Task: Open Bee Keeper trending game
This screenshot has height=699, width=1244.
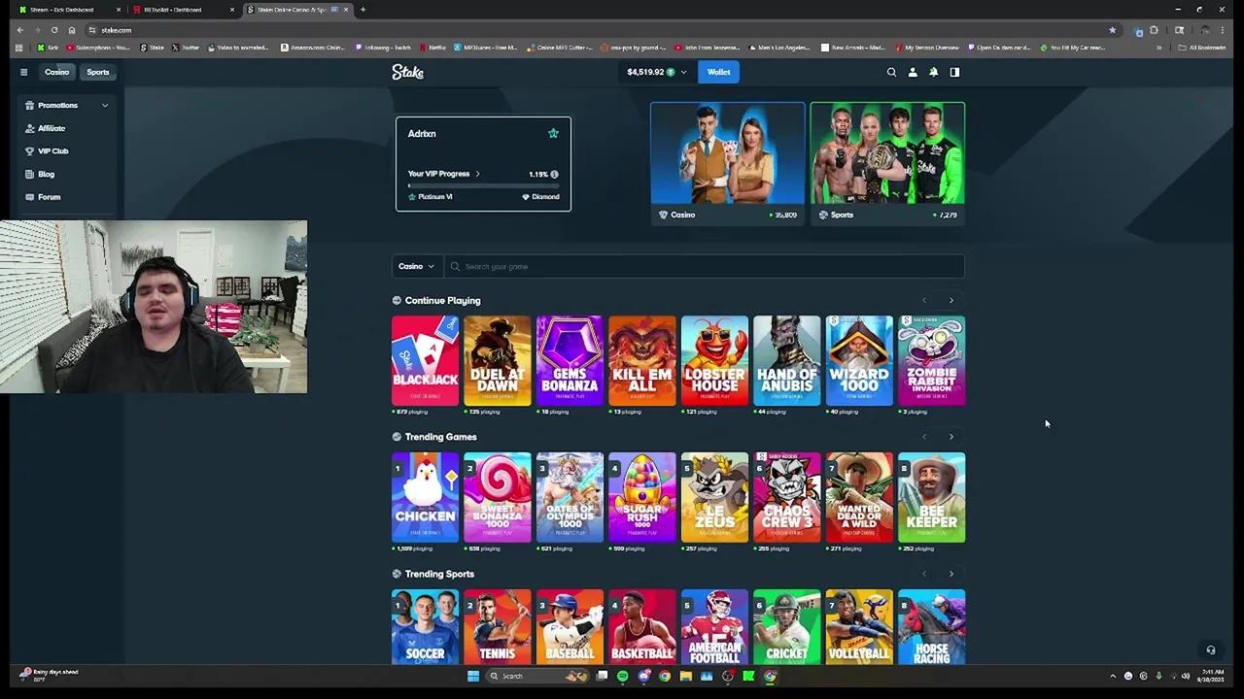Action: (931, 497)
